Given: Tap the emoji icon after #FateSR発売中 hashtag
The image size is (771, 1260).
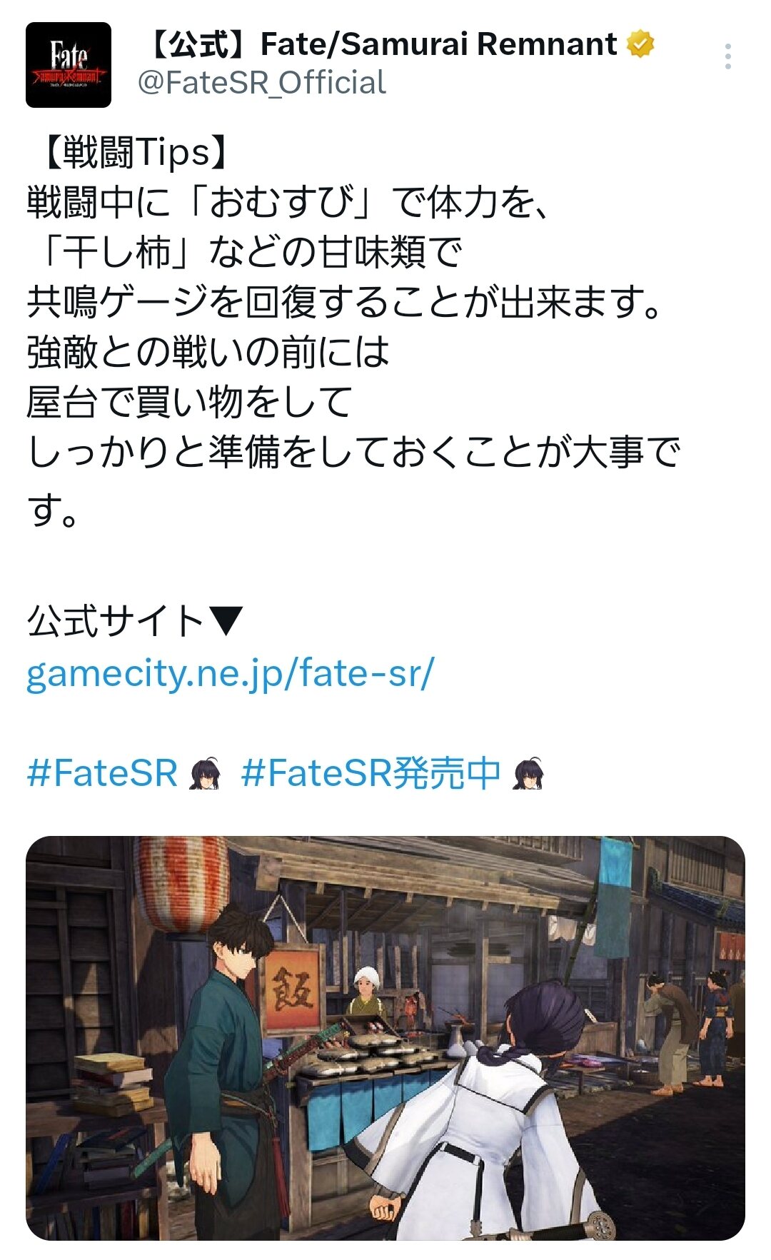Looking at the screenshot, I should click(x=528, y=774).
